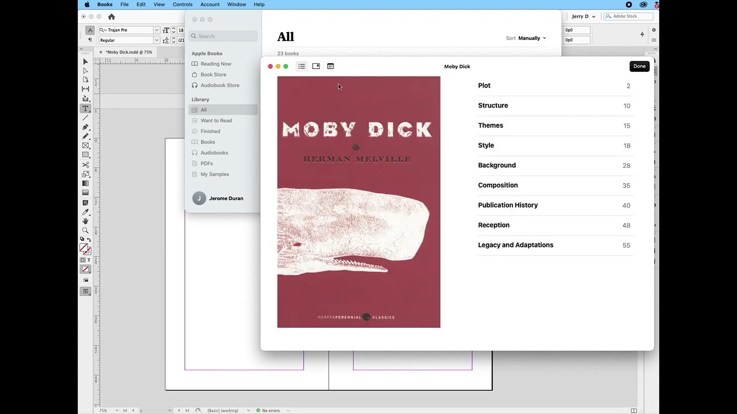The image size is (737, 414).
Task: Open the font style Regular dropdown
Action: point(156,40)
